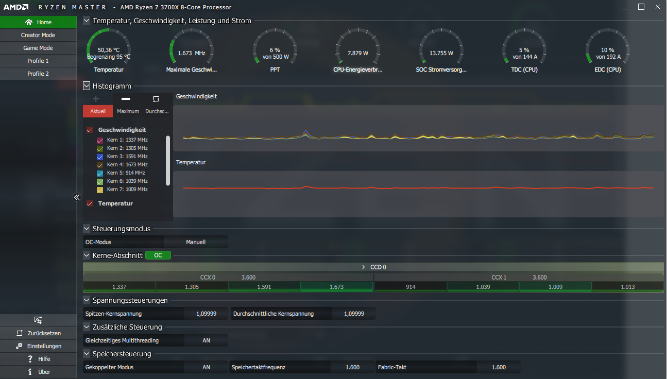Collapse Temperatur, Geschwindigkeit, Leistung section

tap(87, 21)
